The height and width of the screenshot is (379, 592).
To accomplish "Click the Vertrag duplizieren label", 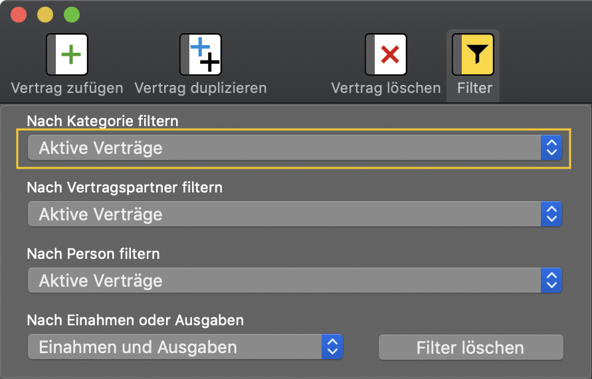I will point(201,88).
